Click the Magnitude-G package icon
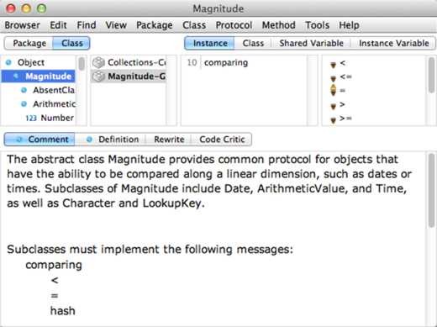This screenshot has height=327, width=437. pos(98,76)
